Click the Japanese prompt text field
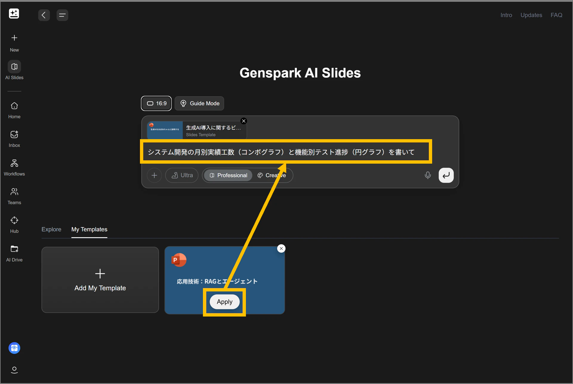The height and width of the screenshot is (384, 573). (x=281, y=152)
